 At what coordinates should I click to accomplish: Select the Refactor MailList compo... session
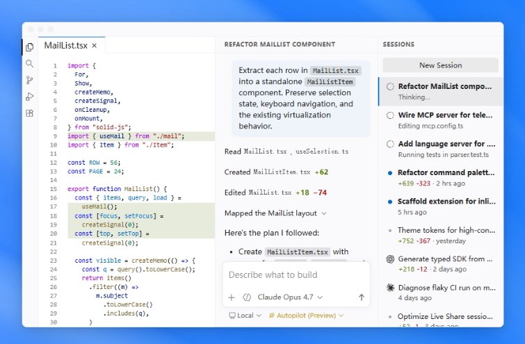(441, 91)
